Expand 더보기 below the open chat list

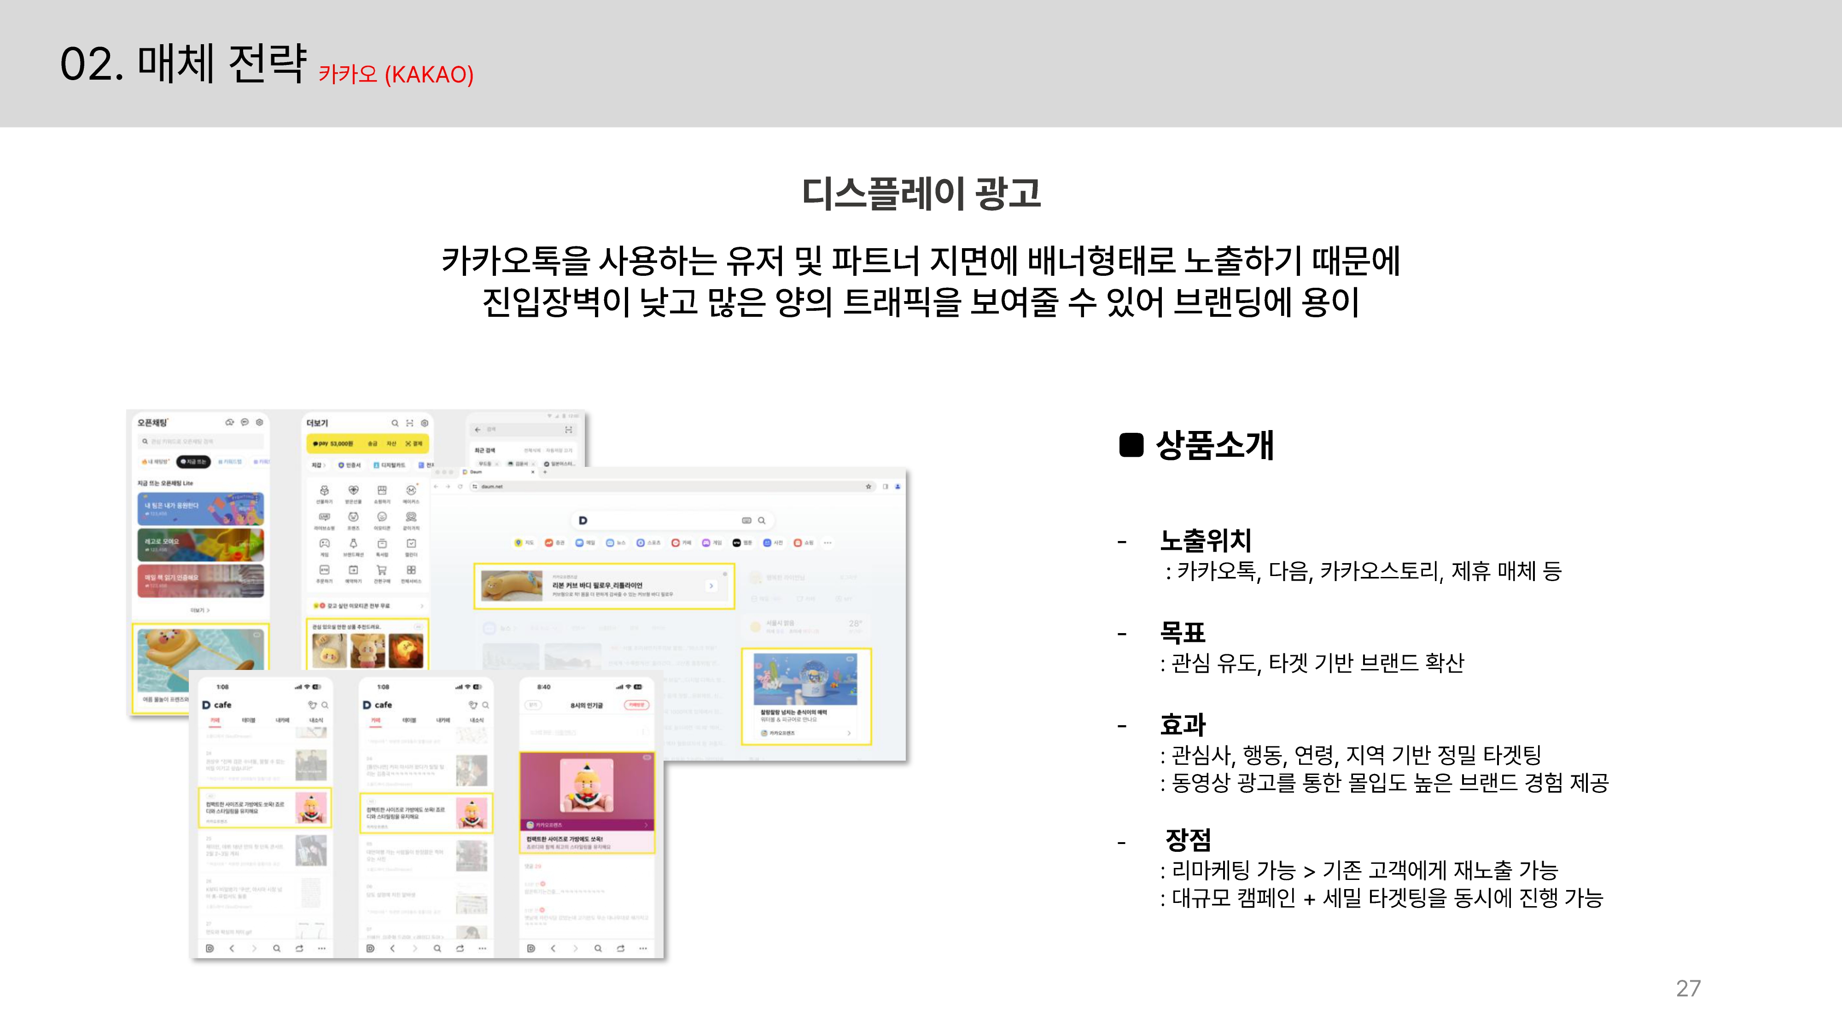click(199, 610)
